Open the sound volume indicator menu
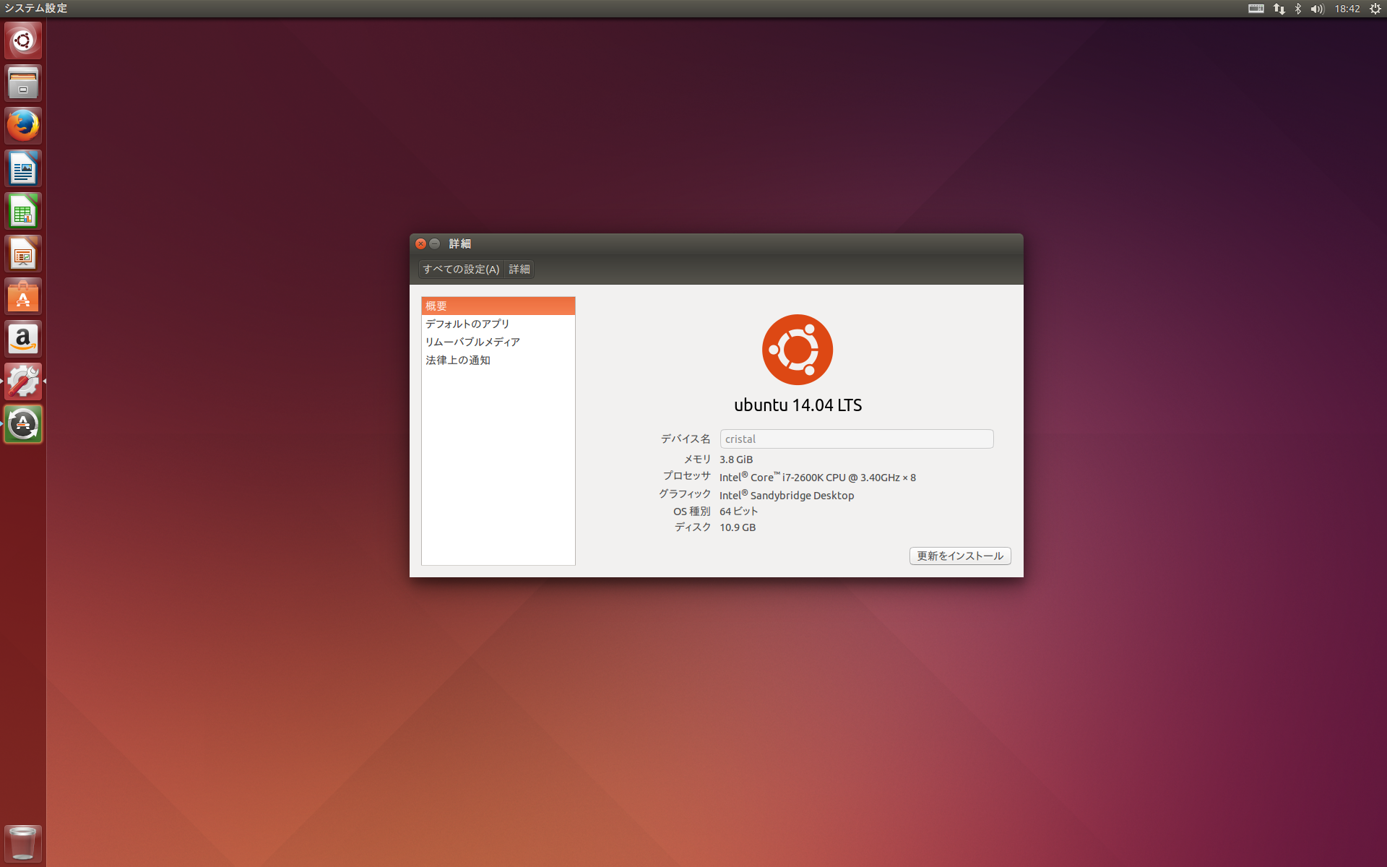Screen dimensions: 1387x867 [1317, 9]
